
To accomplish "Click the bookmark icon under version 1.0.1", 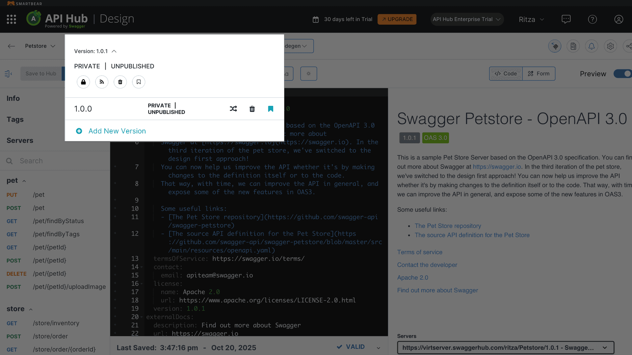I will [138, 82].
